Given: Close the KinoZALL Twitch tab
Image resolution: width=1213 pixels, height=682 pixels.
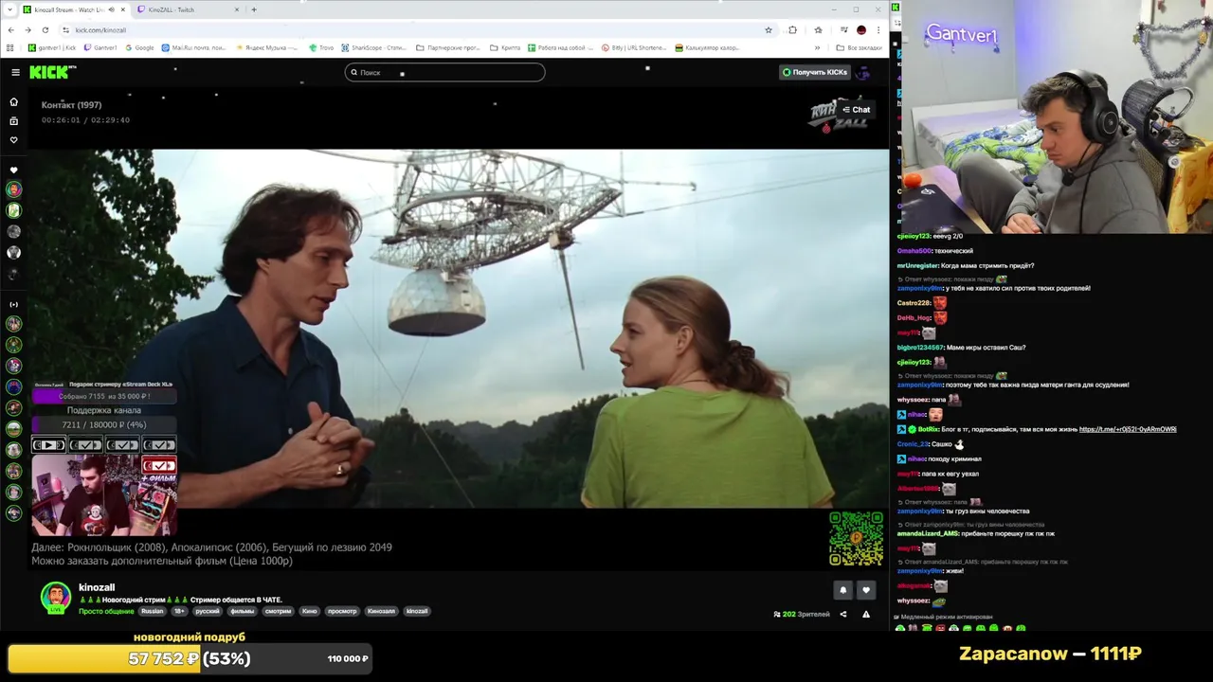Looking at the screenshot, I should [x=237, y=9].
